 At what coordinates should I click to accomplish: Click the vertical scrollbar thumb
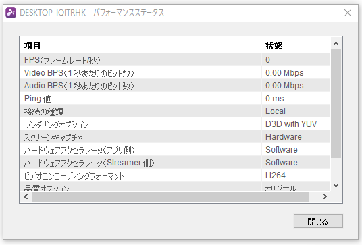(336, 103)
